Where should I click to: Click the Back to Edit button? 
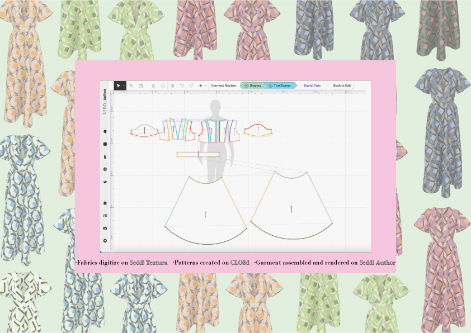point(342,85)
